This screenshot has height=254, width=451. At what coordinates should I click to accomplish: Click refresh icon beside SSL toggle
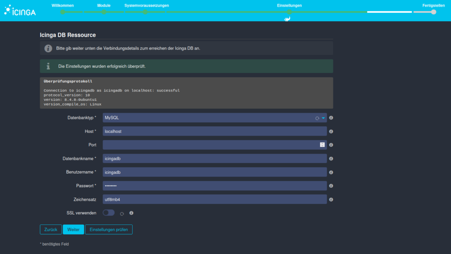tap(122, 214)
